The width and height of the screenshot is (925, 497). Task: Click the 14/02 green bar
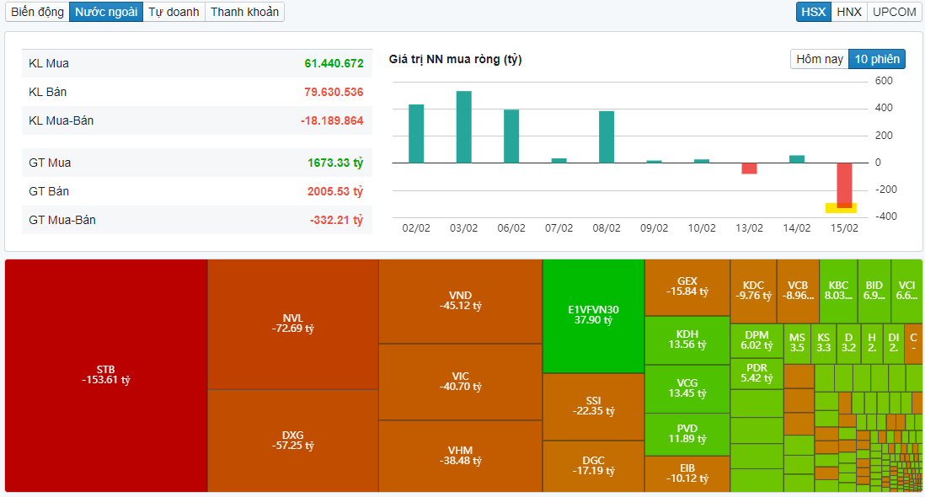pos(797,159)
